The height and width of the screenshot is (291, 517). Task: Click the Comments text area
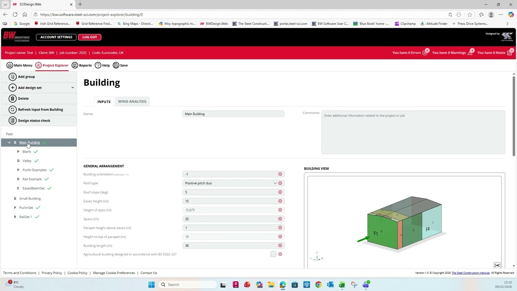413,132
